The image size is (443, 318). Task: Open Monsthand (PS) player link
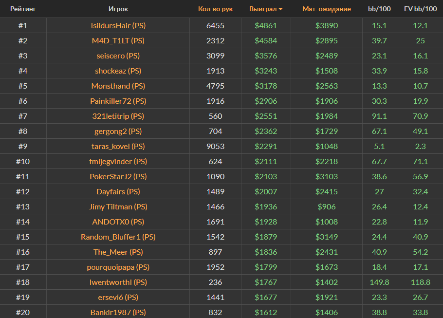pos(118,86)
